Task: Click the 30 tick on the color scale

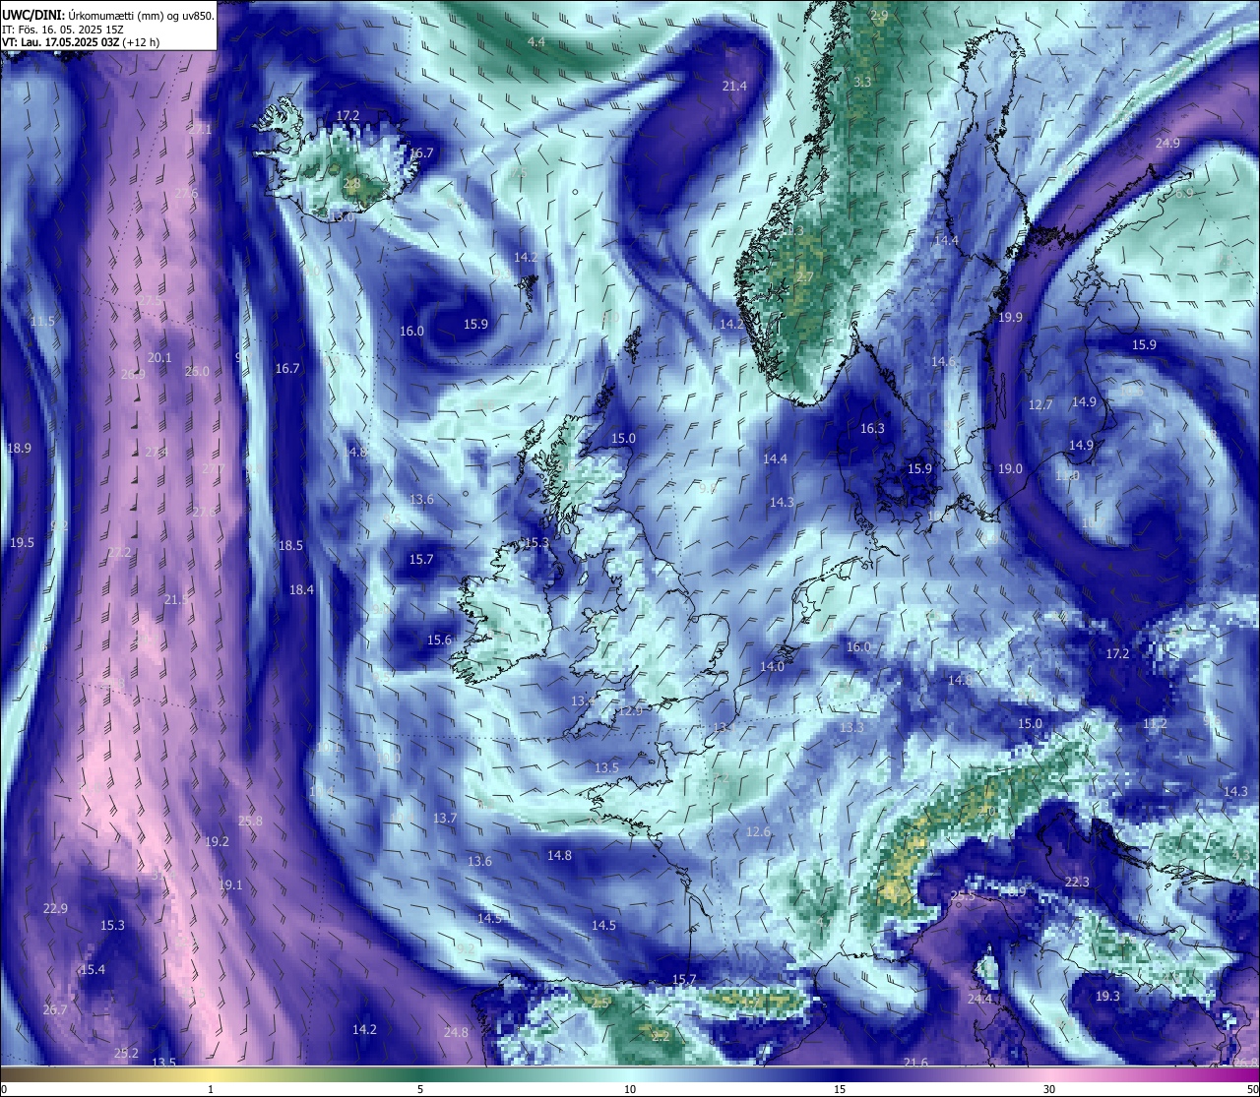Action: pos(1049,1089)
